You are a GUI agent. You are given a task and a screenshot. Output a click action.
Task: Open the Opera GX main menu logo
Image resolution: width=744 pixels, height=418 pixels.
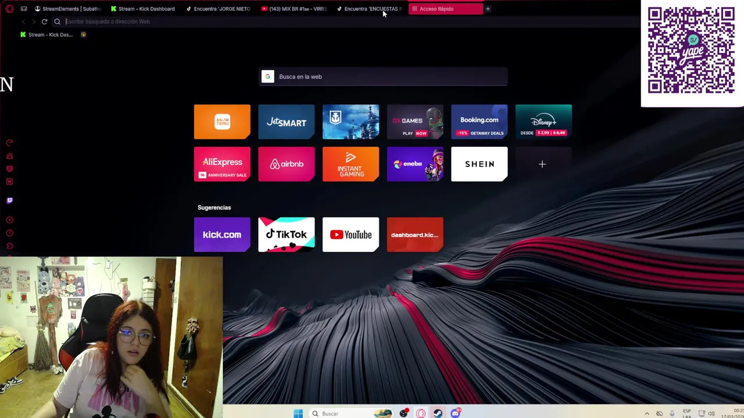click(x=9, y=9)
